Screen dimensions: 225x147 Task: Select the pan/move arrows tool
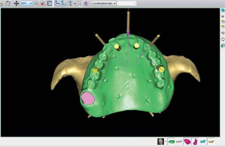(x=16, y=3)
